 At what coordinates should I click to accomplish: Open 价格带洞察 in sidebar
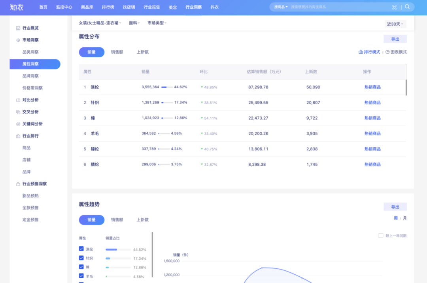click(32, 88)
